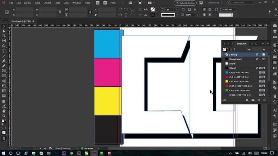Toggle formatting affects text in Swatches
Screen dimensions: 278x156
coord(235,49)
